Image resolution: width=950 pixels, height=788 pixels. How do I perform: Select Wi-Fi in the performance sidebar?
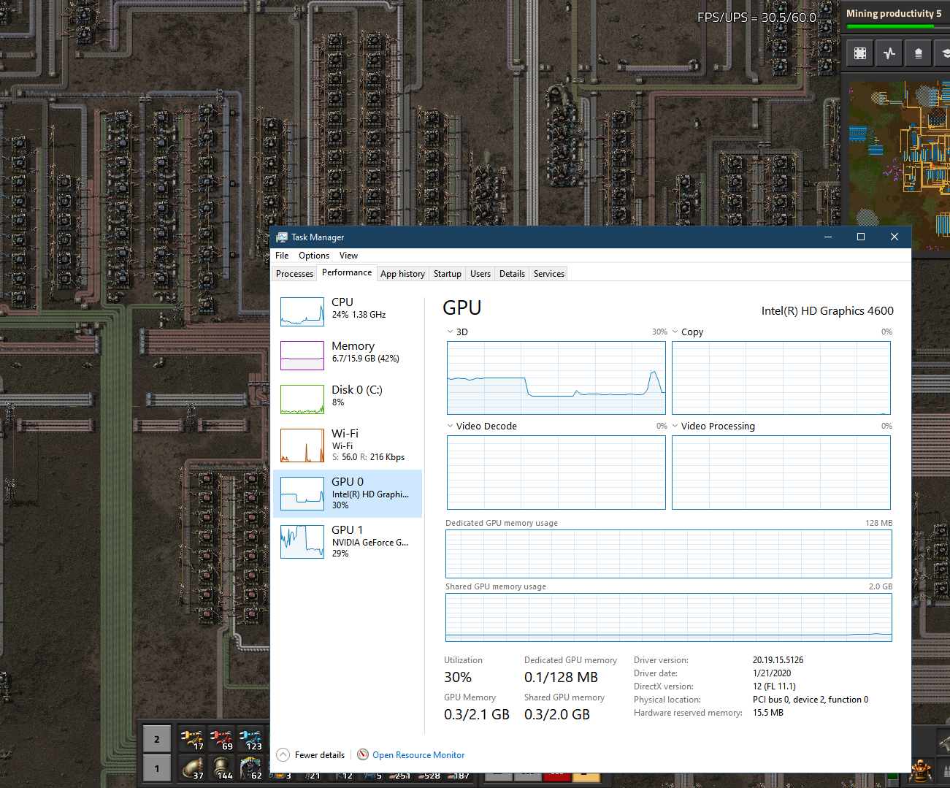click(348, 445)
